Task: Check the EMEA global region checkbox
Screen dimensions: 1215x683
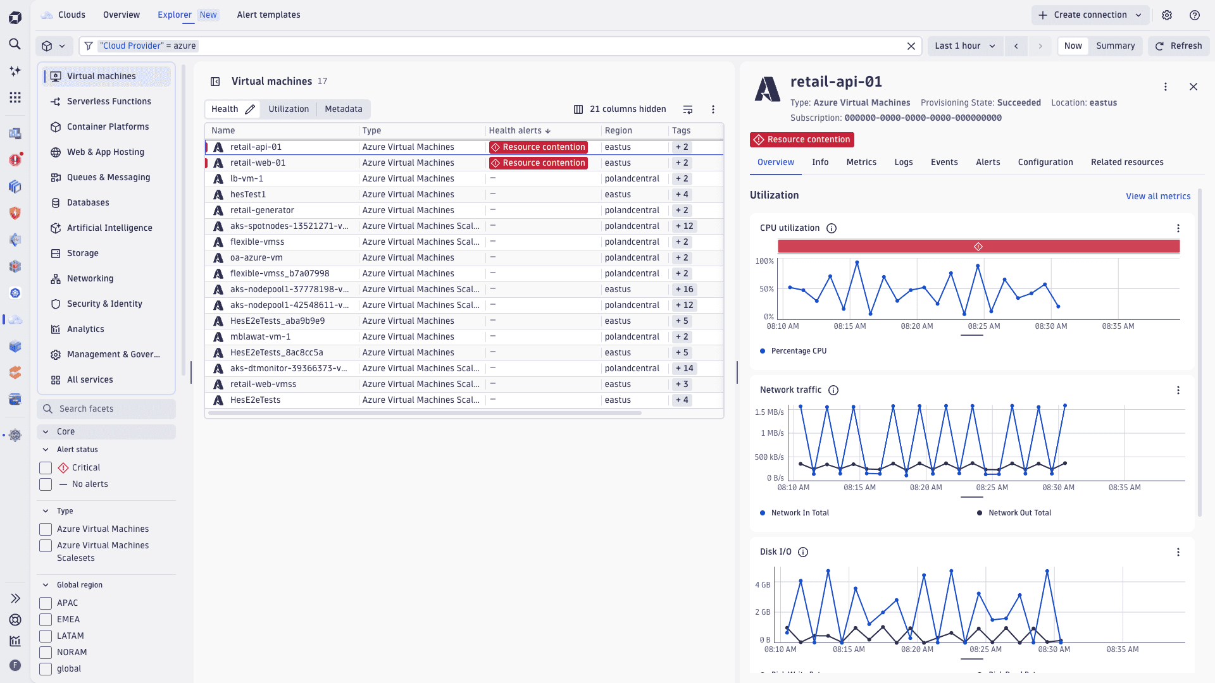Action: [45, 619]
